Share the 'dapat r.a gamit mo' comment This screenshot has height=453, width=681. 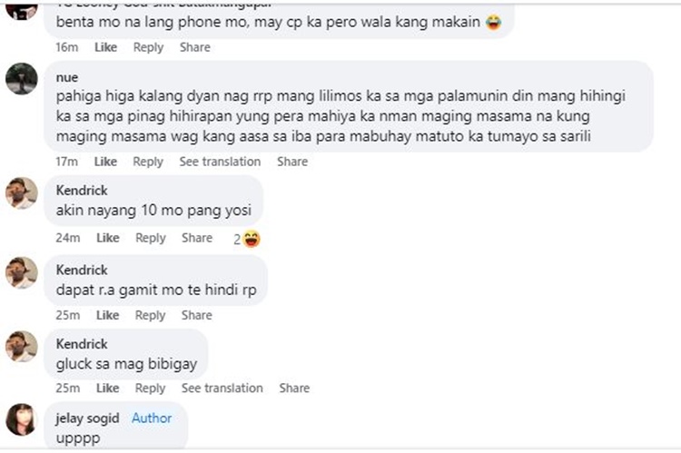[197, 315]
